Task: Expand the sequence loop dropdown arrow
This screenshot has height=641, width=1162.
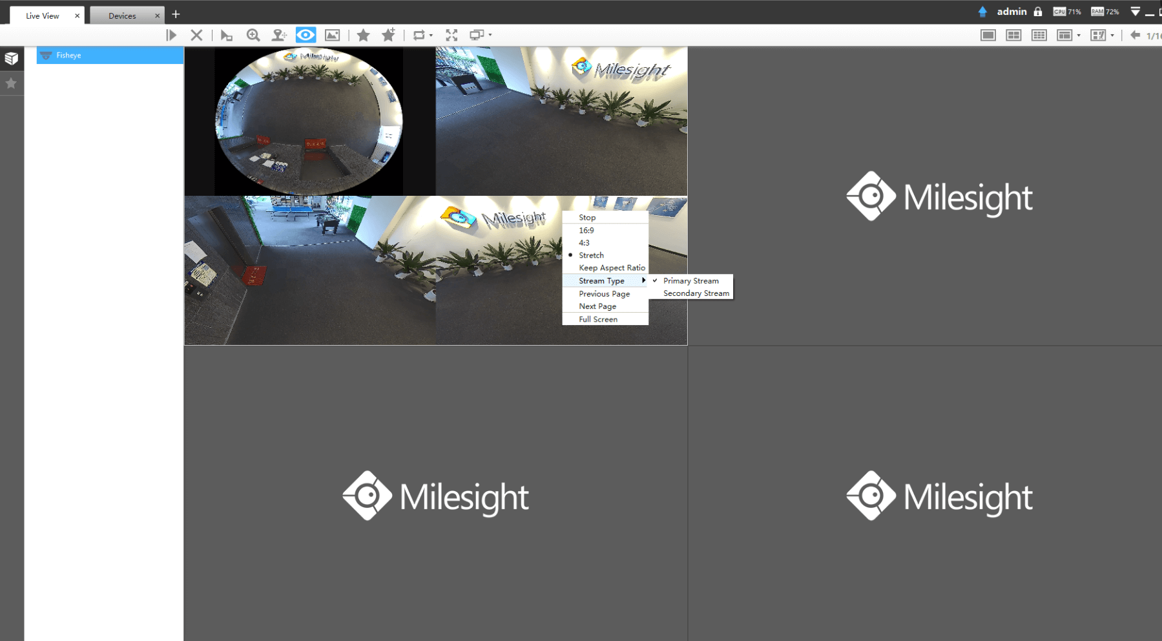Action: pyautogui.click(x=431, y=36)
